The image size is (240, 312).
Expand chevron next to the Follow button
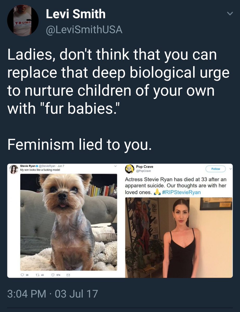(230, 169)
